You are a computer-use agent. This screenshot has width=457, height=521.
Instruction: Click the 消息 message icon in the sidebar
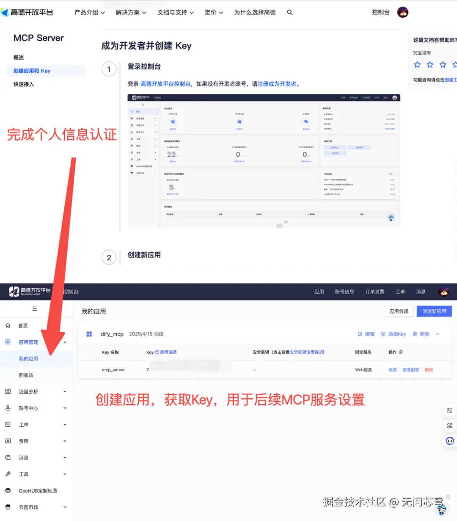pyautogui.click(x=7, y=458)
